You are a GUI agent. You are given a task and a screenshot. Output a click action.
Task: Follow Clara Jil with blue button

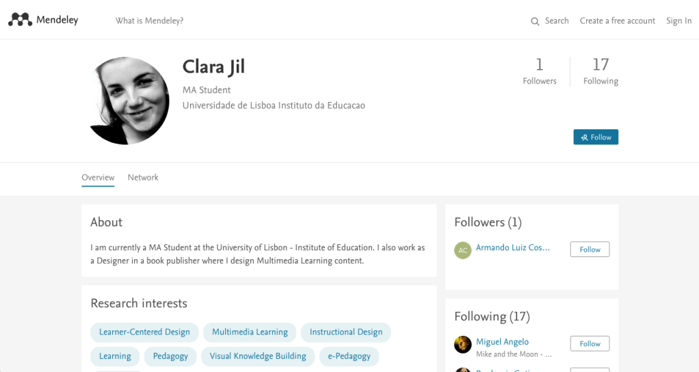(x=596, y=137)
